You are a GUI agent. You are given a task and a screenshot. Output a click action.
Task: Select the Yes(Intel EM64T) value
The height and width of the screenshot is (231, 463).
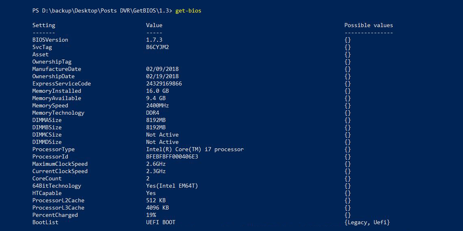(x=172, y=186)
